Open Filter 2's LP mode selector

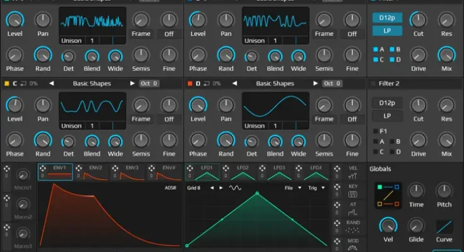tap(387, 116)
